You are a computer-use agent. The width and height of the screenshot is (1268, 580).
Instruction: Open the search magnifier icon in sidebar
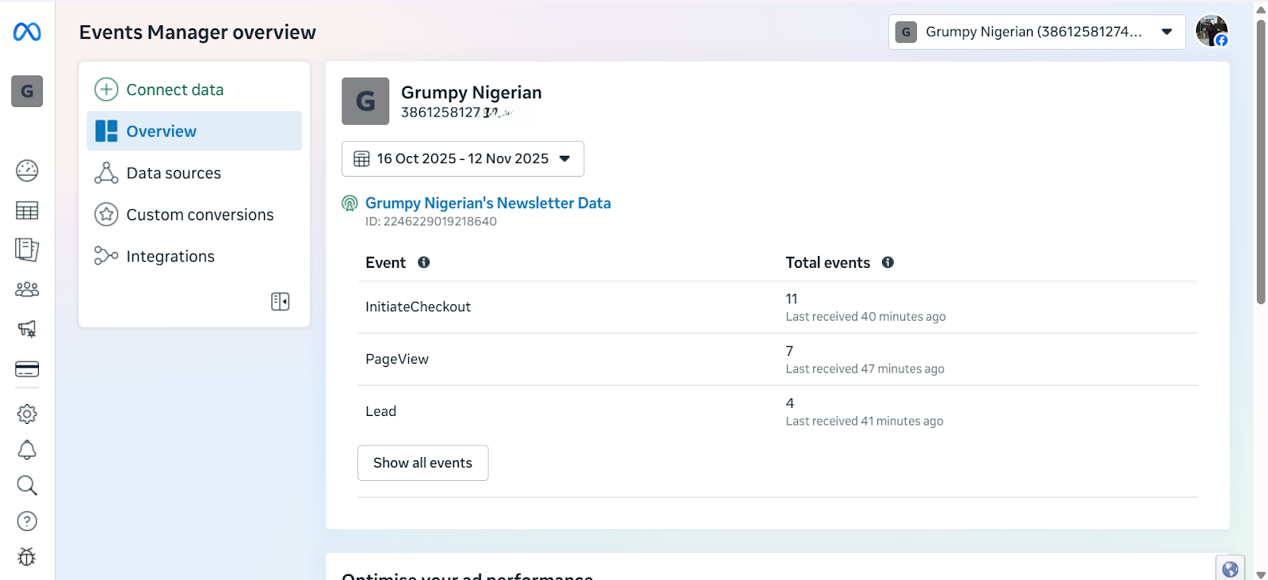pyautogui.click(x=27, y=485)
